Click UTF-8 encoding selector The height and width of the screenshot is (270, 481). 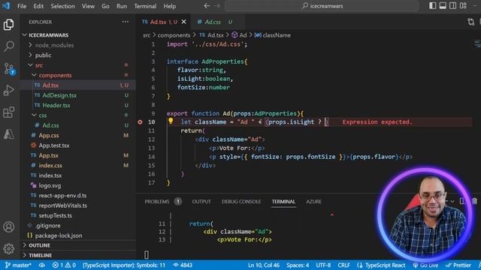323,265
